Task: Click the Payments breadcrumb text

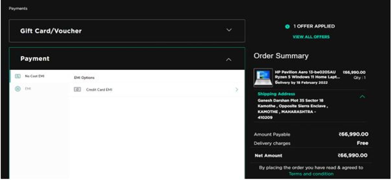Action: click(x=18, y=9)
